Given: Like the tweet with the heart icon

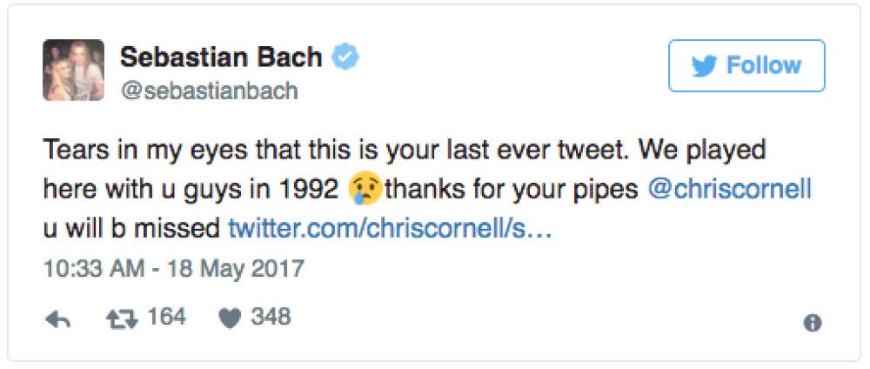Looking at the screenshot, I should tap(230, 319).
